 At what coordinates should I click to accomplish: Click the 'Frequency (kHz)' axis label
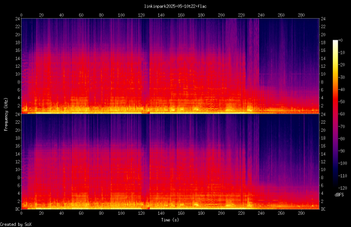(6, 114)
